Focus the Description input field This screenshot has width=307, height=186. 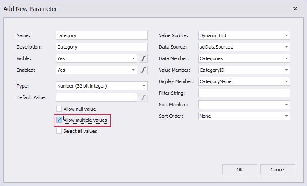101,47
